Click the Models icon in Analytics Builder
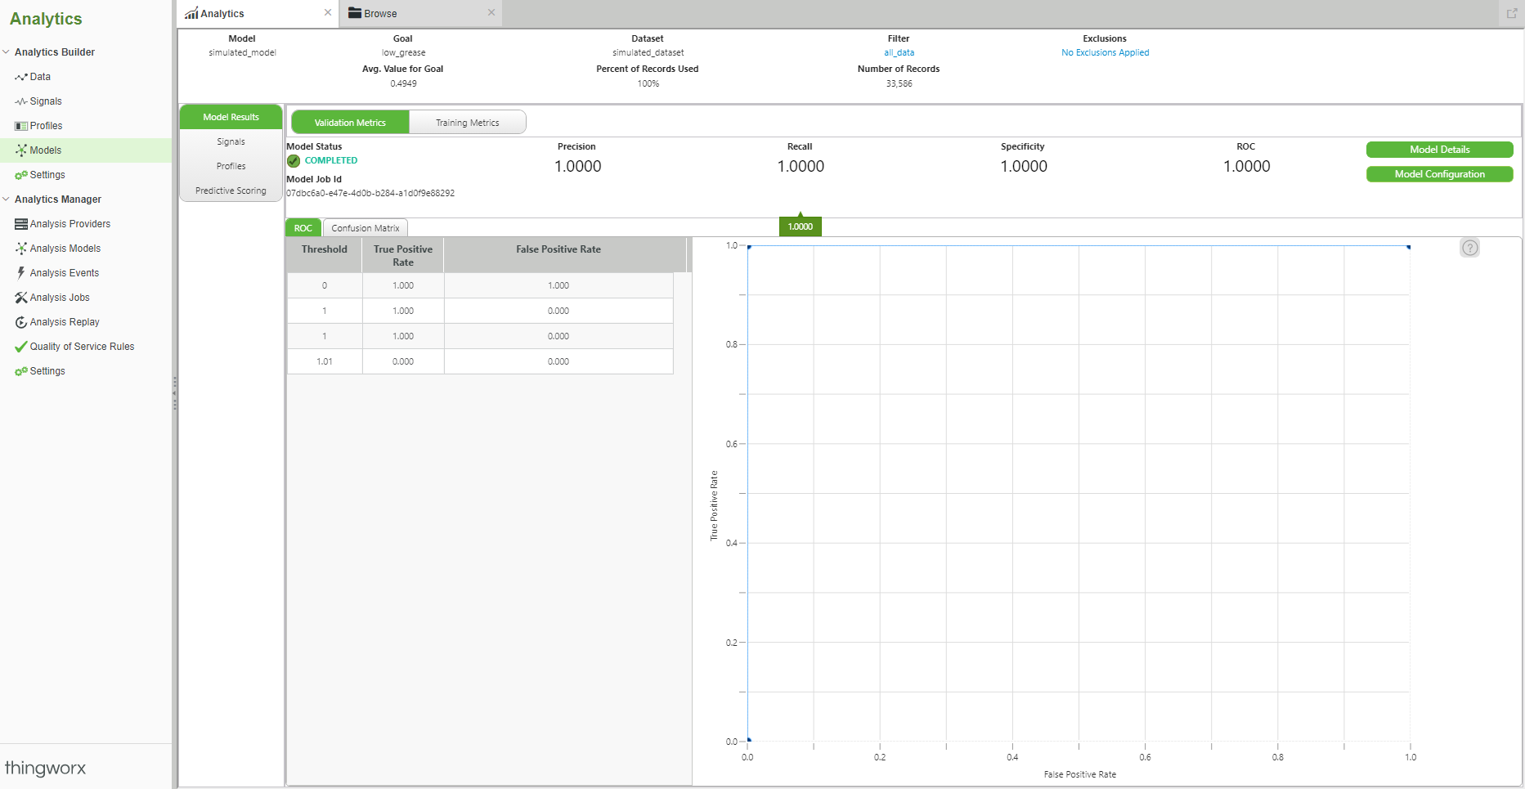 pyautogui.click(x=22, y=150)
